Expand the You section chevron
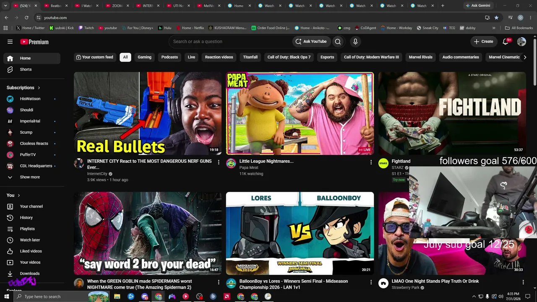 (19, 195)
